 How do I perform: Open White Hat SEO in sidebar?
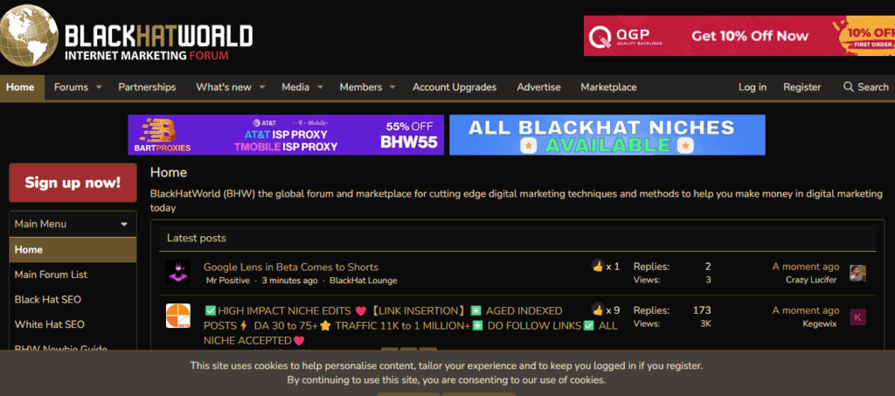[x=50, y=324]
